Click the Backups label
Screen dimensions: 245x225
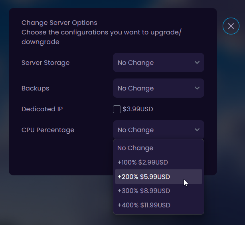pos(35,88)
